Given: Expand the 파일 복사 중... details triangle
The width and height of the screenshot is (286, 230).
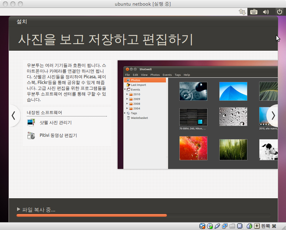Looking at the screenshot, I should click(x=19, y=209).
